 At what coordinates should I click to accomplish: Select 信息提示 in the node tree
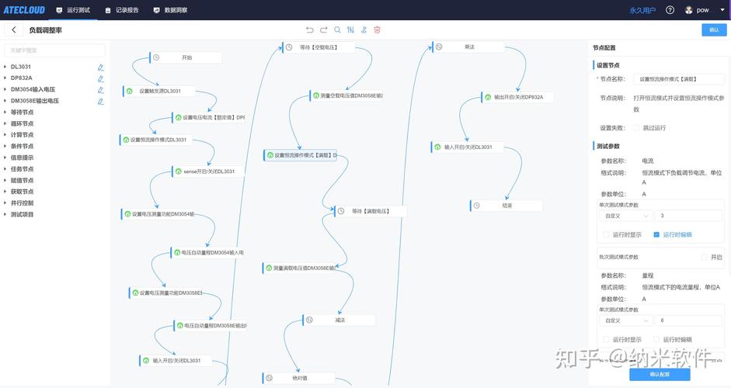pyautogui.click(x=22, y=158)
